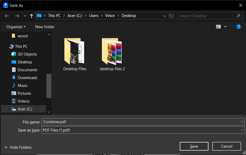Open the Organize menu
The image size is (246, 155).
pyautogui.click(x=16, y=27)
